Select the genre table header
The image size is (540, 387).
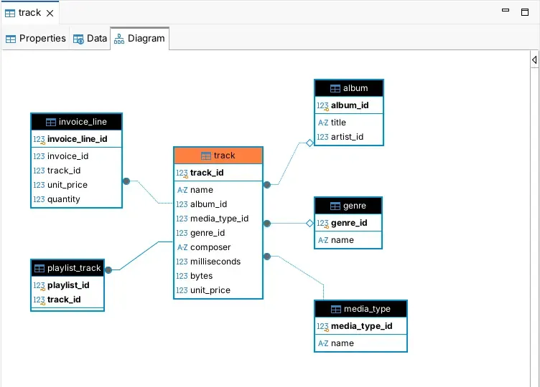point(348,206)
